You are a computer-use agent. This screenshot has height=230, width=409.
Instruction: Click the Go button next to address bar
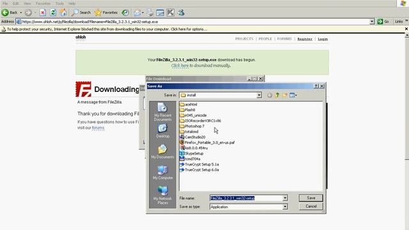(x=383, y=22)
